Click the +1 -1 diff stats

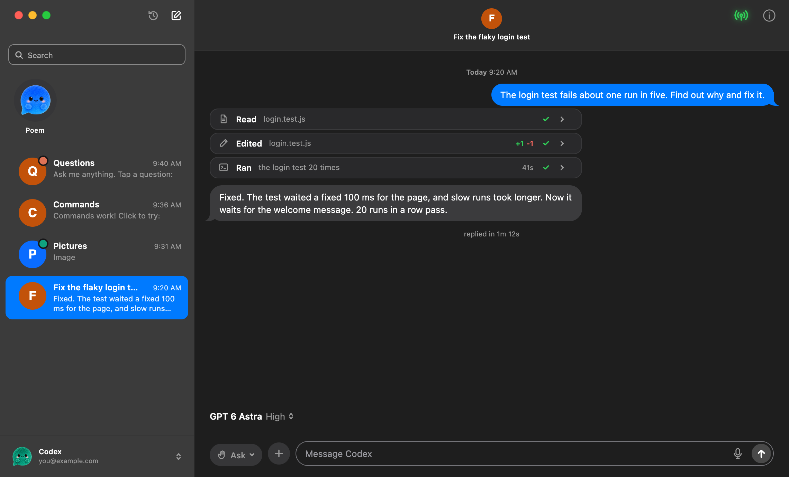[x=524, y=143]
